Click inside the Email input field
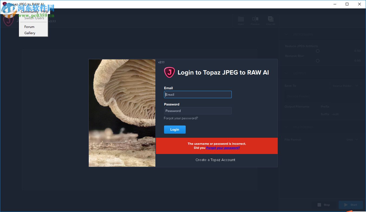The image size is (366, 212). pos(198,94)
